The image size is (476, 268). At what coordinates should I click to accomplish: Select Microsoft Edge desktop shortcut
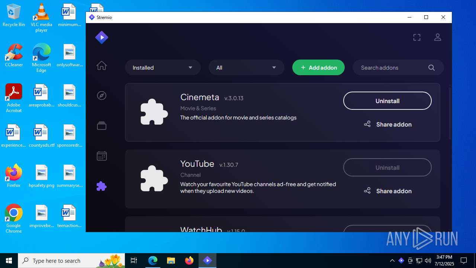41,58
